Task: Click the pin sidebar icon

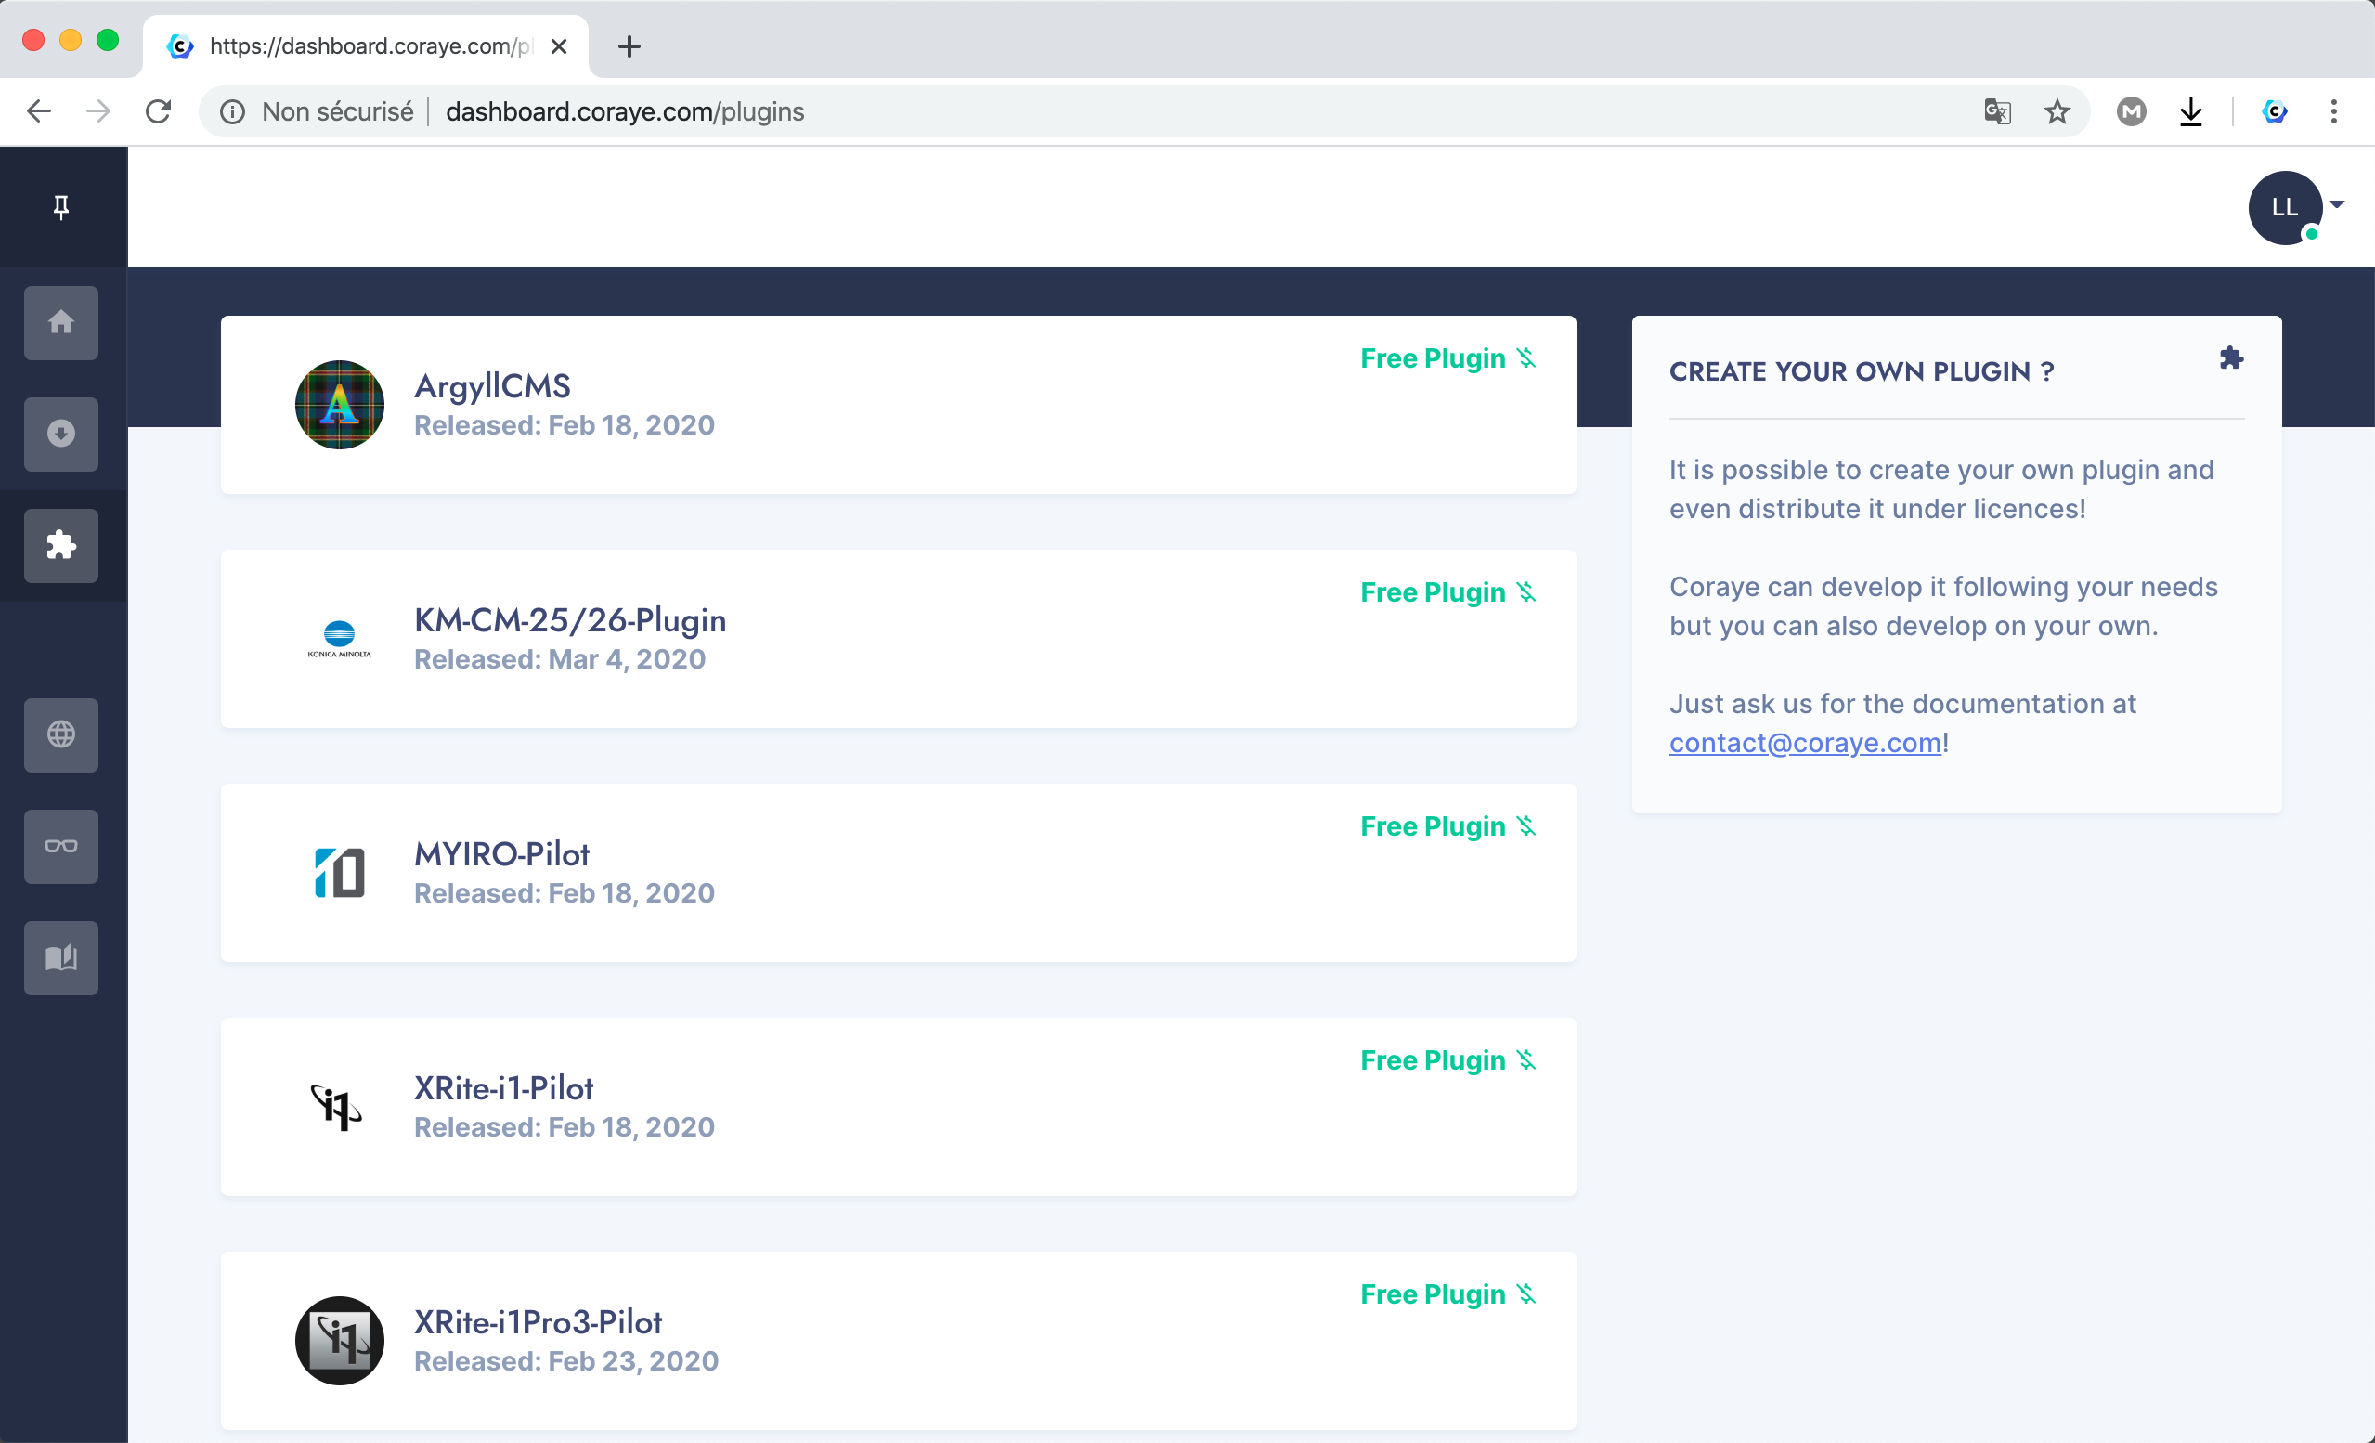Action: tap(60, 206)
